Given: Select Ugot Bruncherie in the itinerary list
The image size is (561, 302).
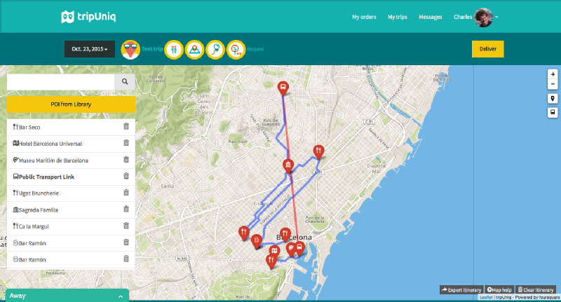Looking at the screenshot, I should [71, 193].
